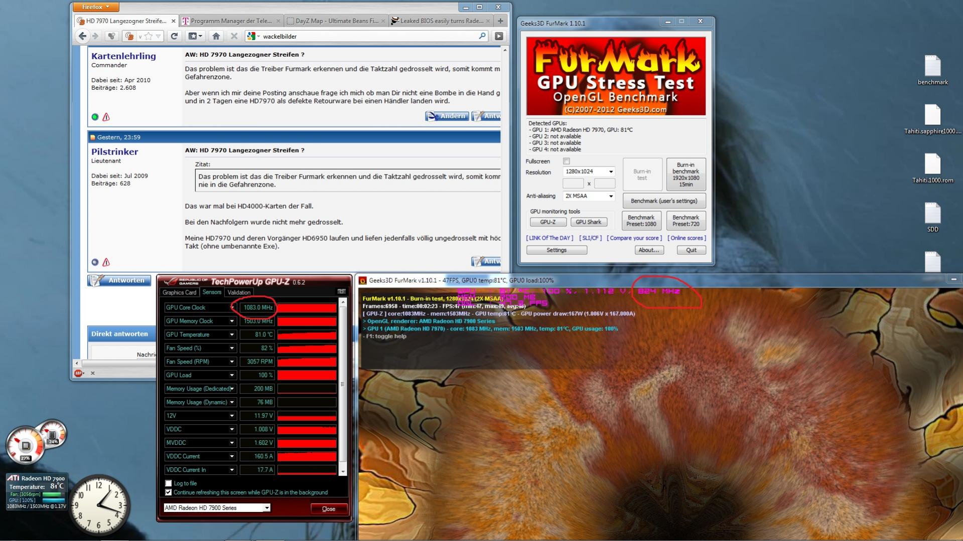Open the SLI/CF link in FurMark

tap(590, 238)
